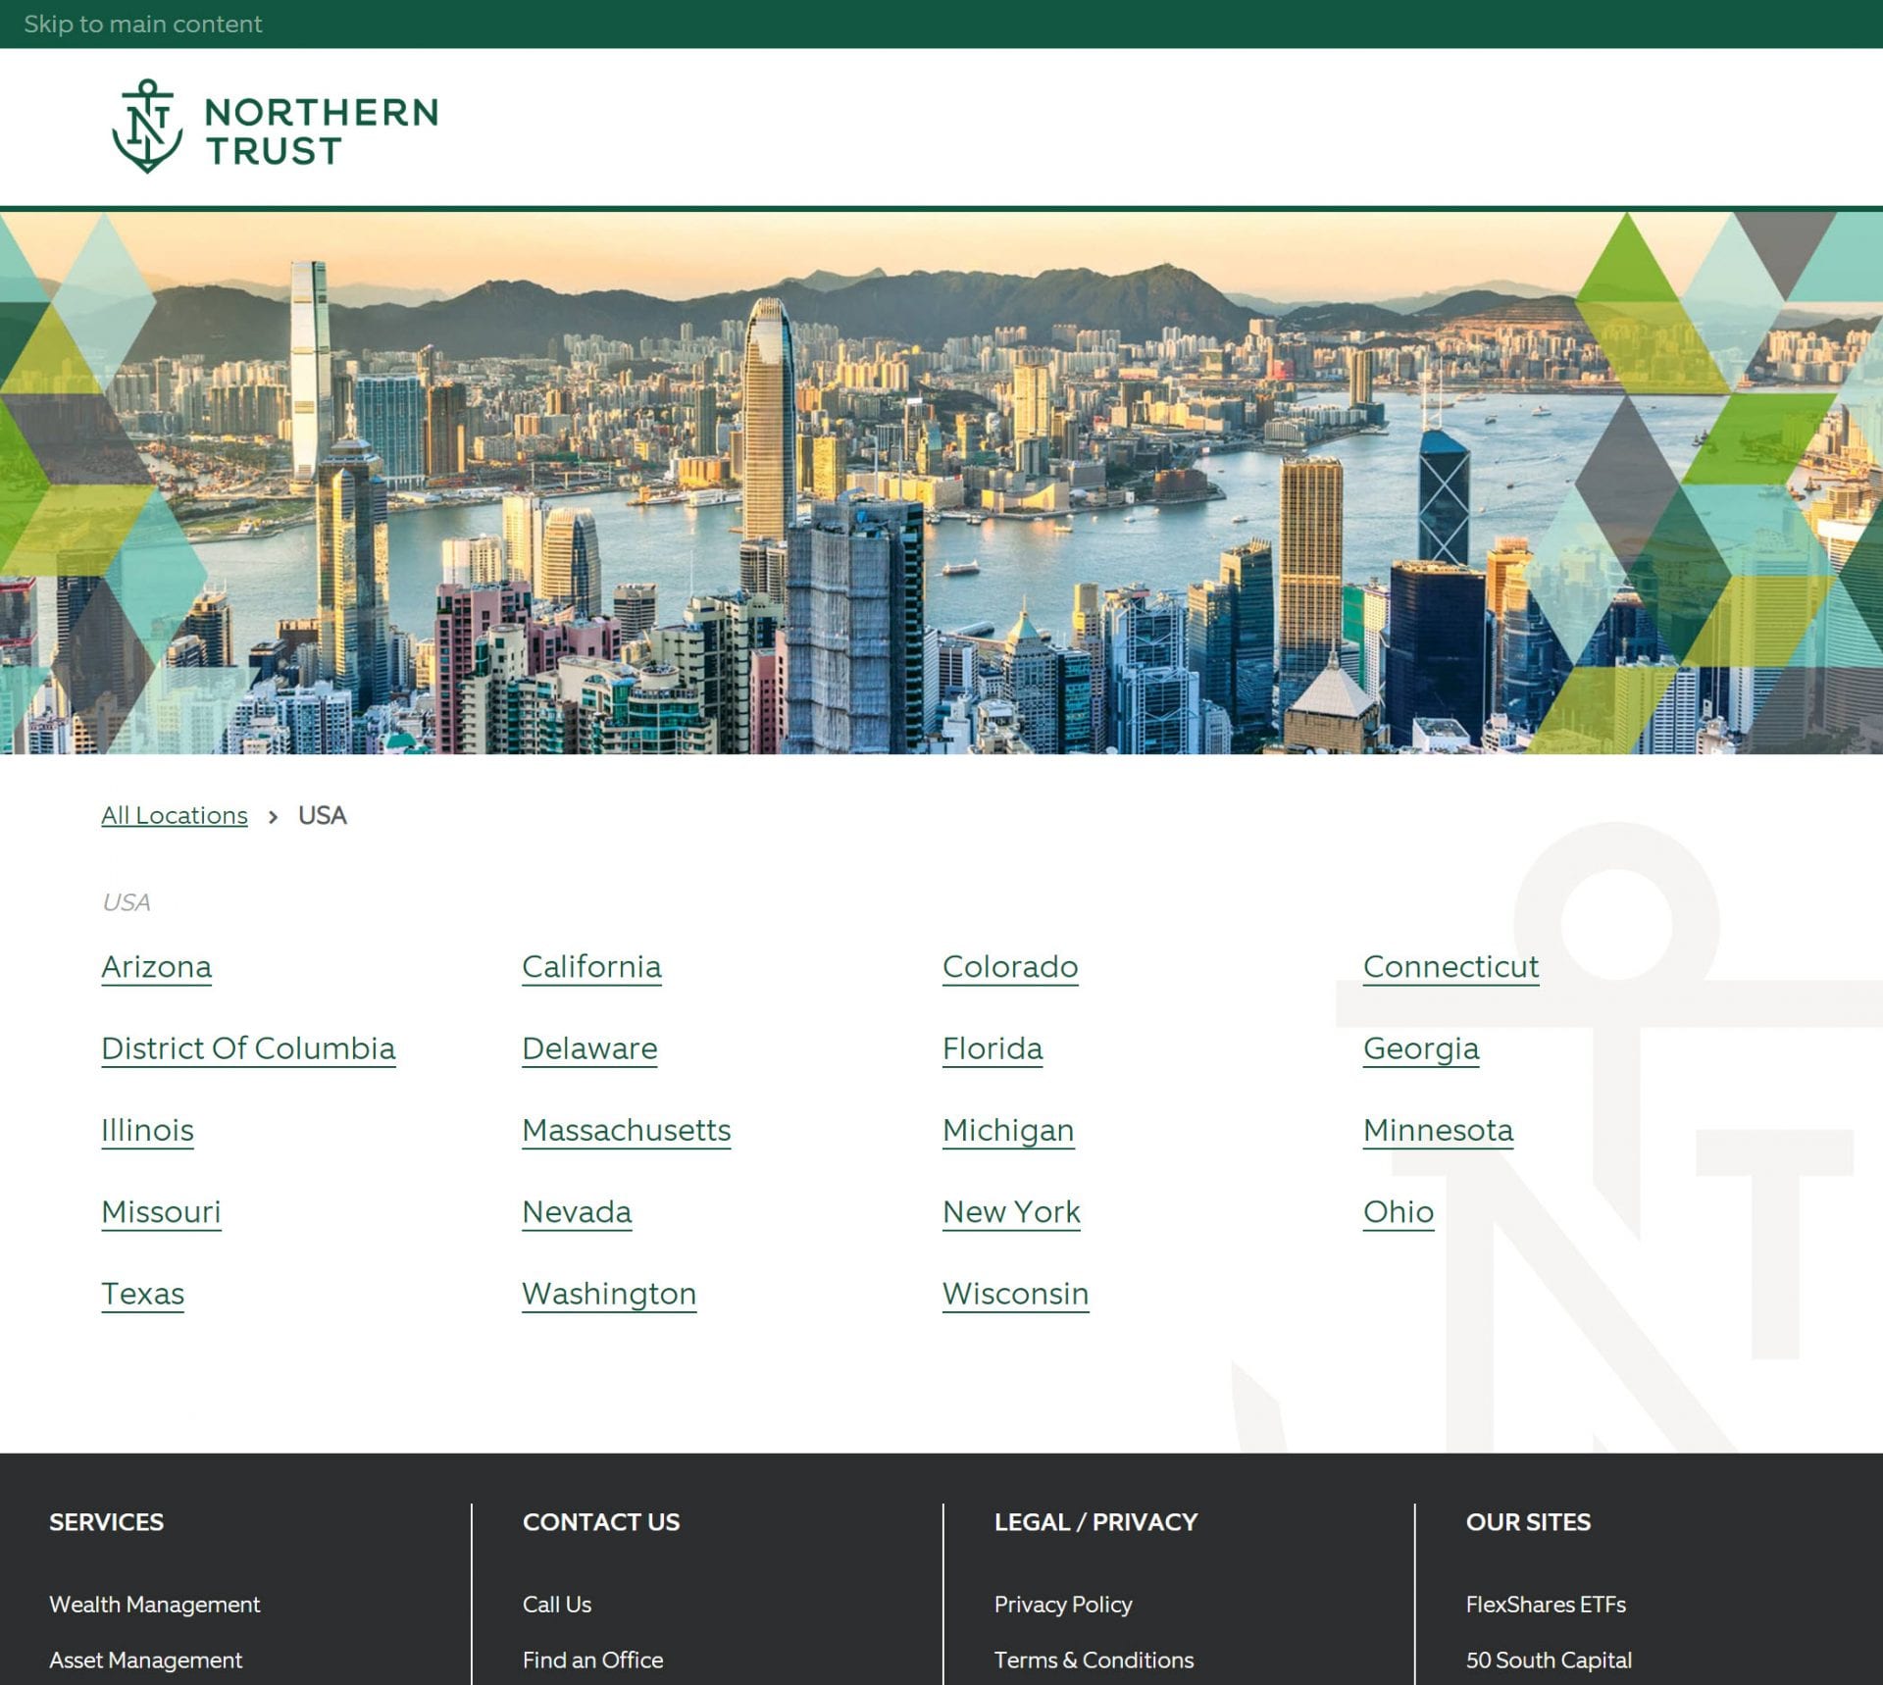
Task: Click Call Us in the footer
Action: click(x=556, y=1605)
